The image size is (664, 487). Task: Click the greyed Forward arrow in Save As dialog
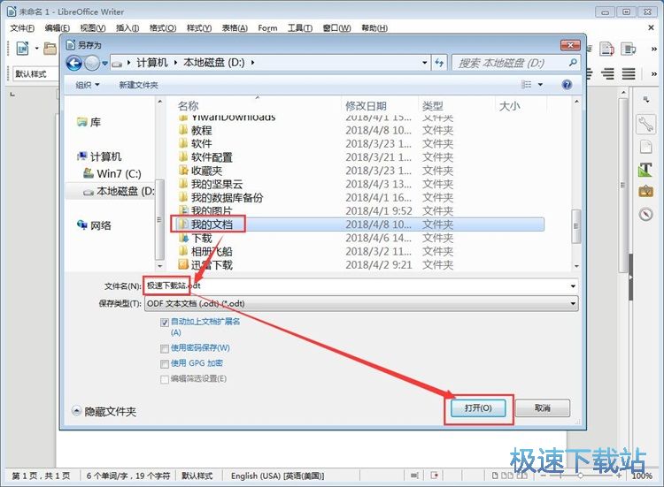click(91, 64)
